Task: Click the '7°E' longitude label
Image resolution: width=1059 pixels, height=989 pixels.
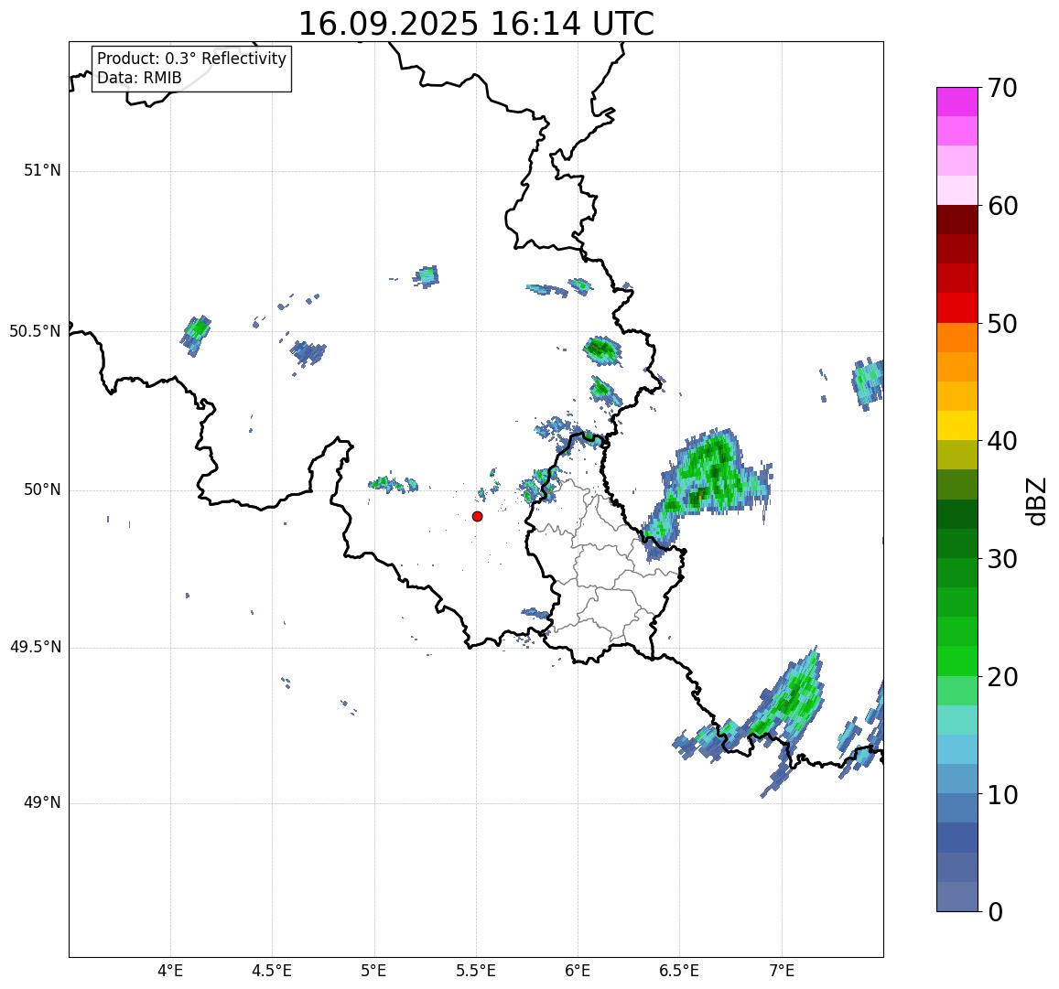Action: [782, 972]
